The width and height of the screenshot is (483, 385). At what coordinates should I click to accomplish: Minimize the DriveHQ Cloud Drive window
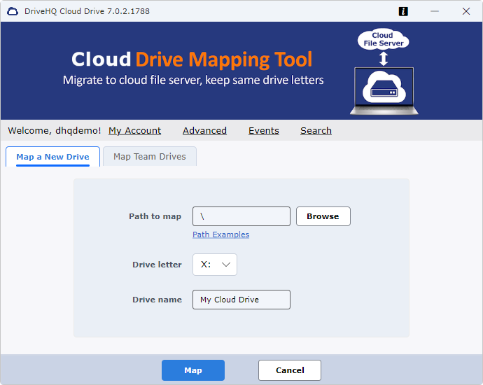point(435,11)
